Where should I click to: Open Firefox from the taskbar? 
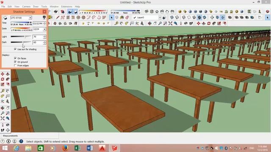[x=65, y=148]
